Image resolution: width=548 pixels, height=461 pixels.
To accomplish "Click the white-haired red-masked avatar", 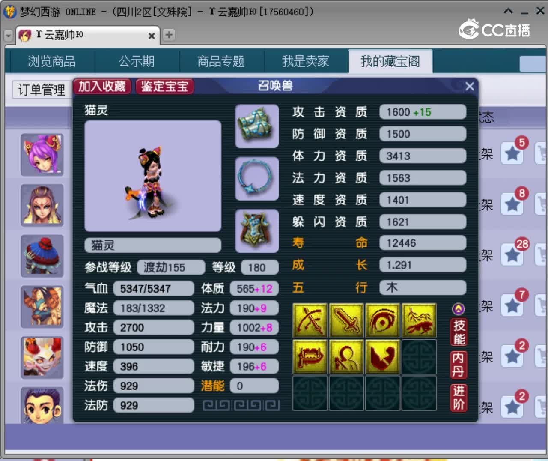I will (42, 357).
